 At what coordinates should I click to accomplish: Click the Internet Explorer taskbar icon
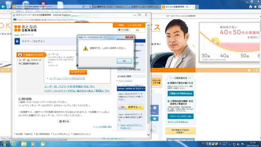click(x=14, y=144)
